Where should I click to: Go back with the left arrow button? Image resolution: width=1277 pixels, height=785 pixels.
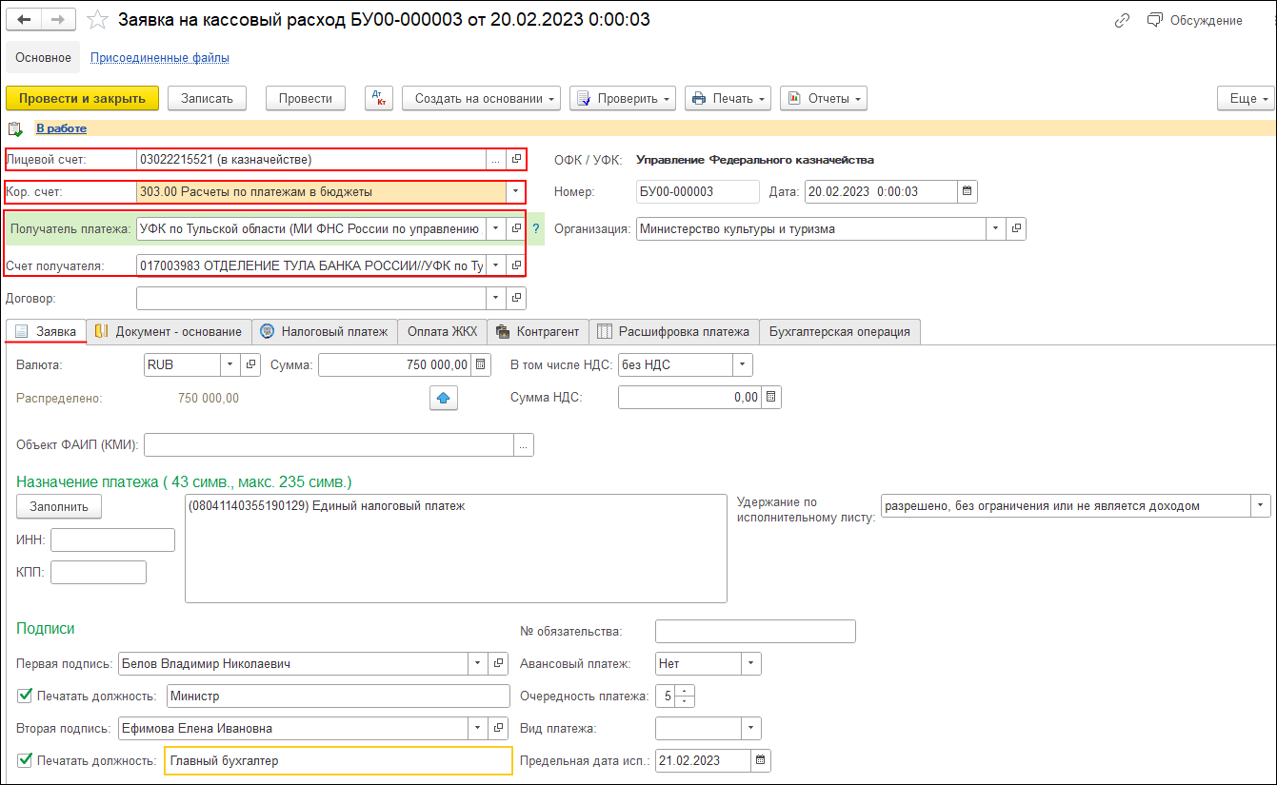(x=25, y=20)
